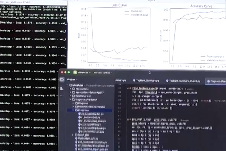Collapse the Diagnosis&Prediction folder
Screen dimensions: 226x151
click(x=70, y=100)
